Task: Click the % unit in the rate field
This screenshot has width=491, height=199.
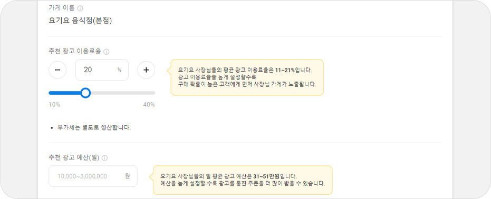Action: (119, 70)
